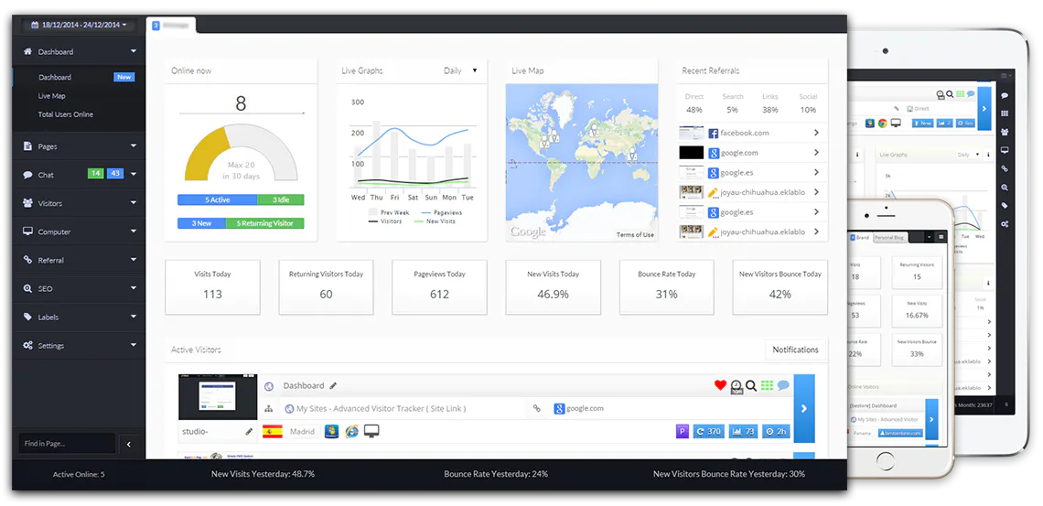Click the New Visits Today 46.9% card

[553, 287]
